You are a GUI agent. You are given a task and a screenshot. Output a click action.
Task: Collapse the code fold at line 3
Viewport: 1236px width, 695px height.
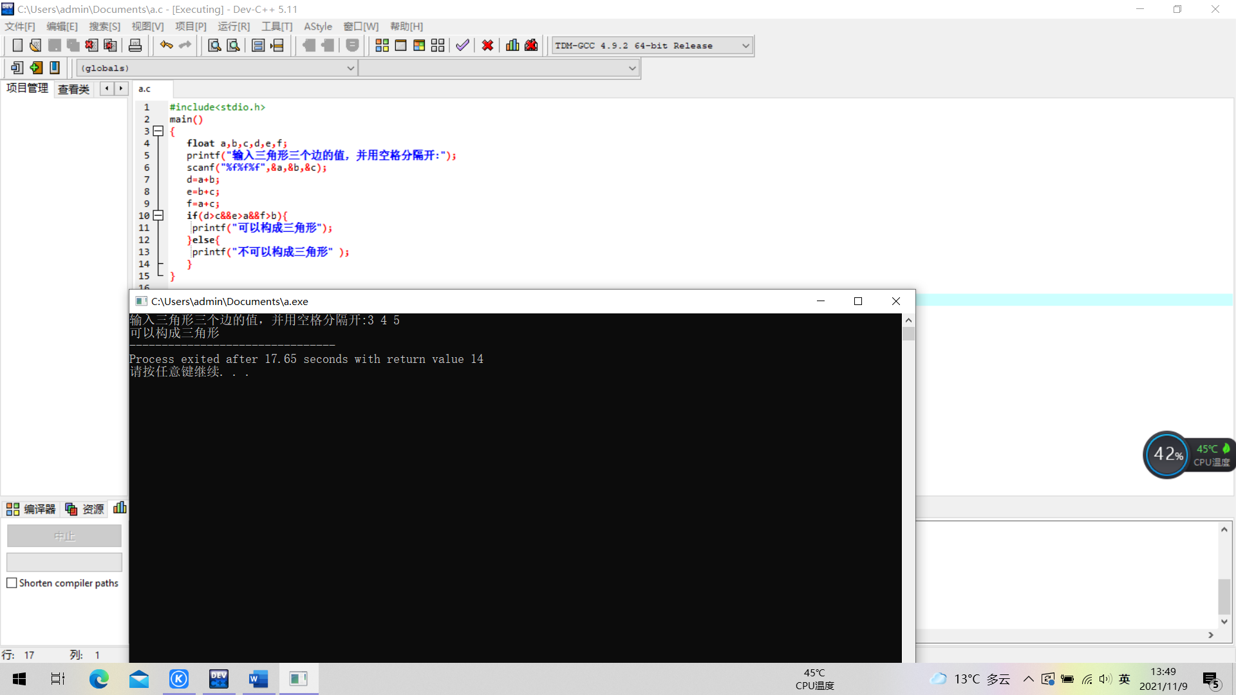158,131
